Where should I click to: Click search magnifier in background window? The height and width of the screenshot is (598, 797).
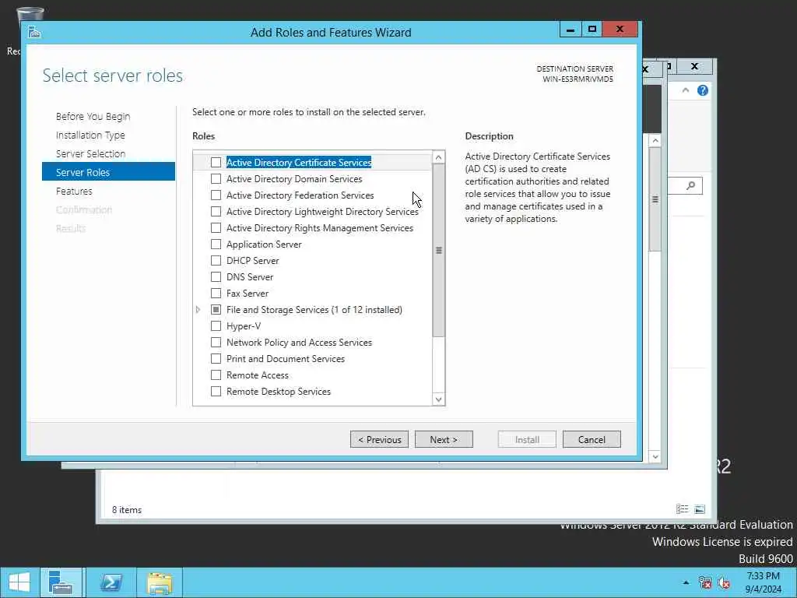point(690,185)
